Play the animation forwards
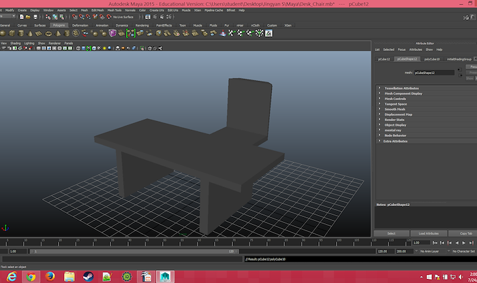This screenshot has width=477, height=283. [463, 243]
